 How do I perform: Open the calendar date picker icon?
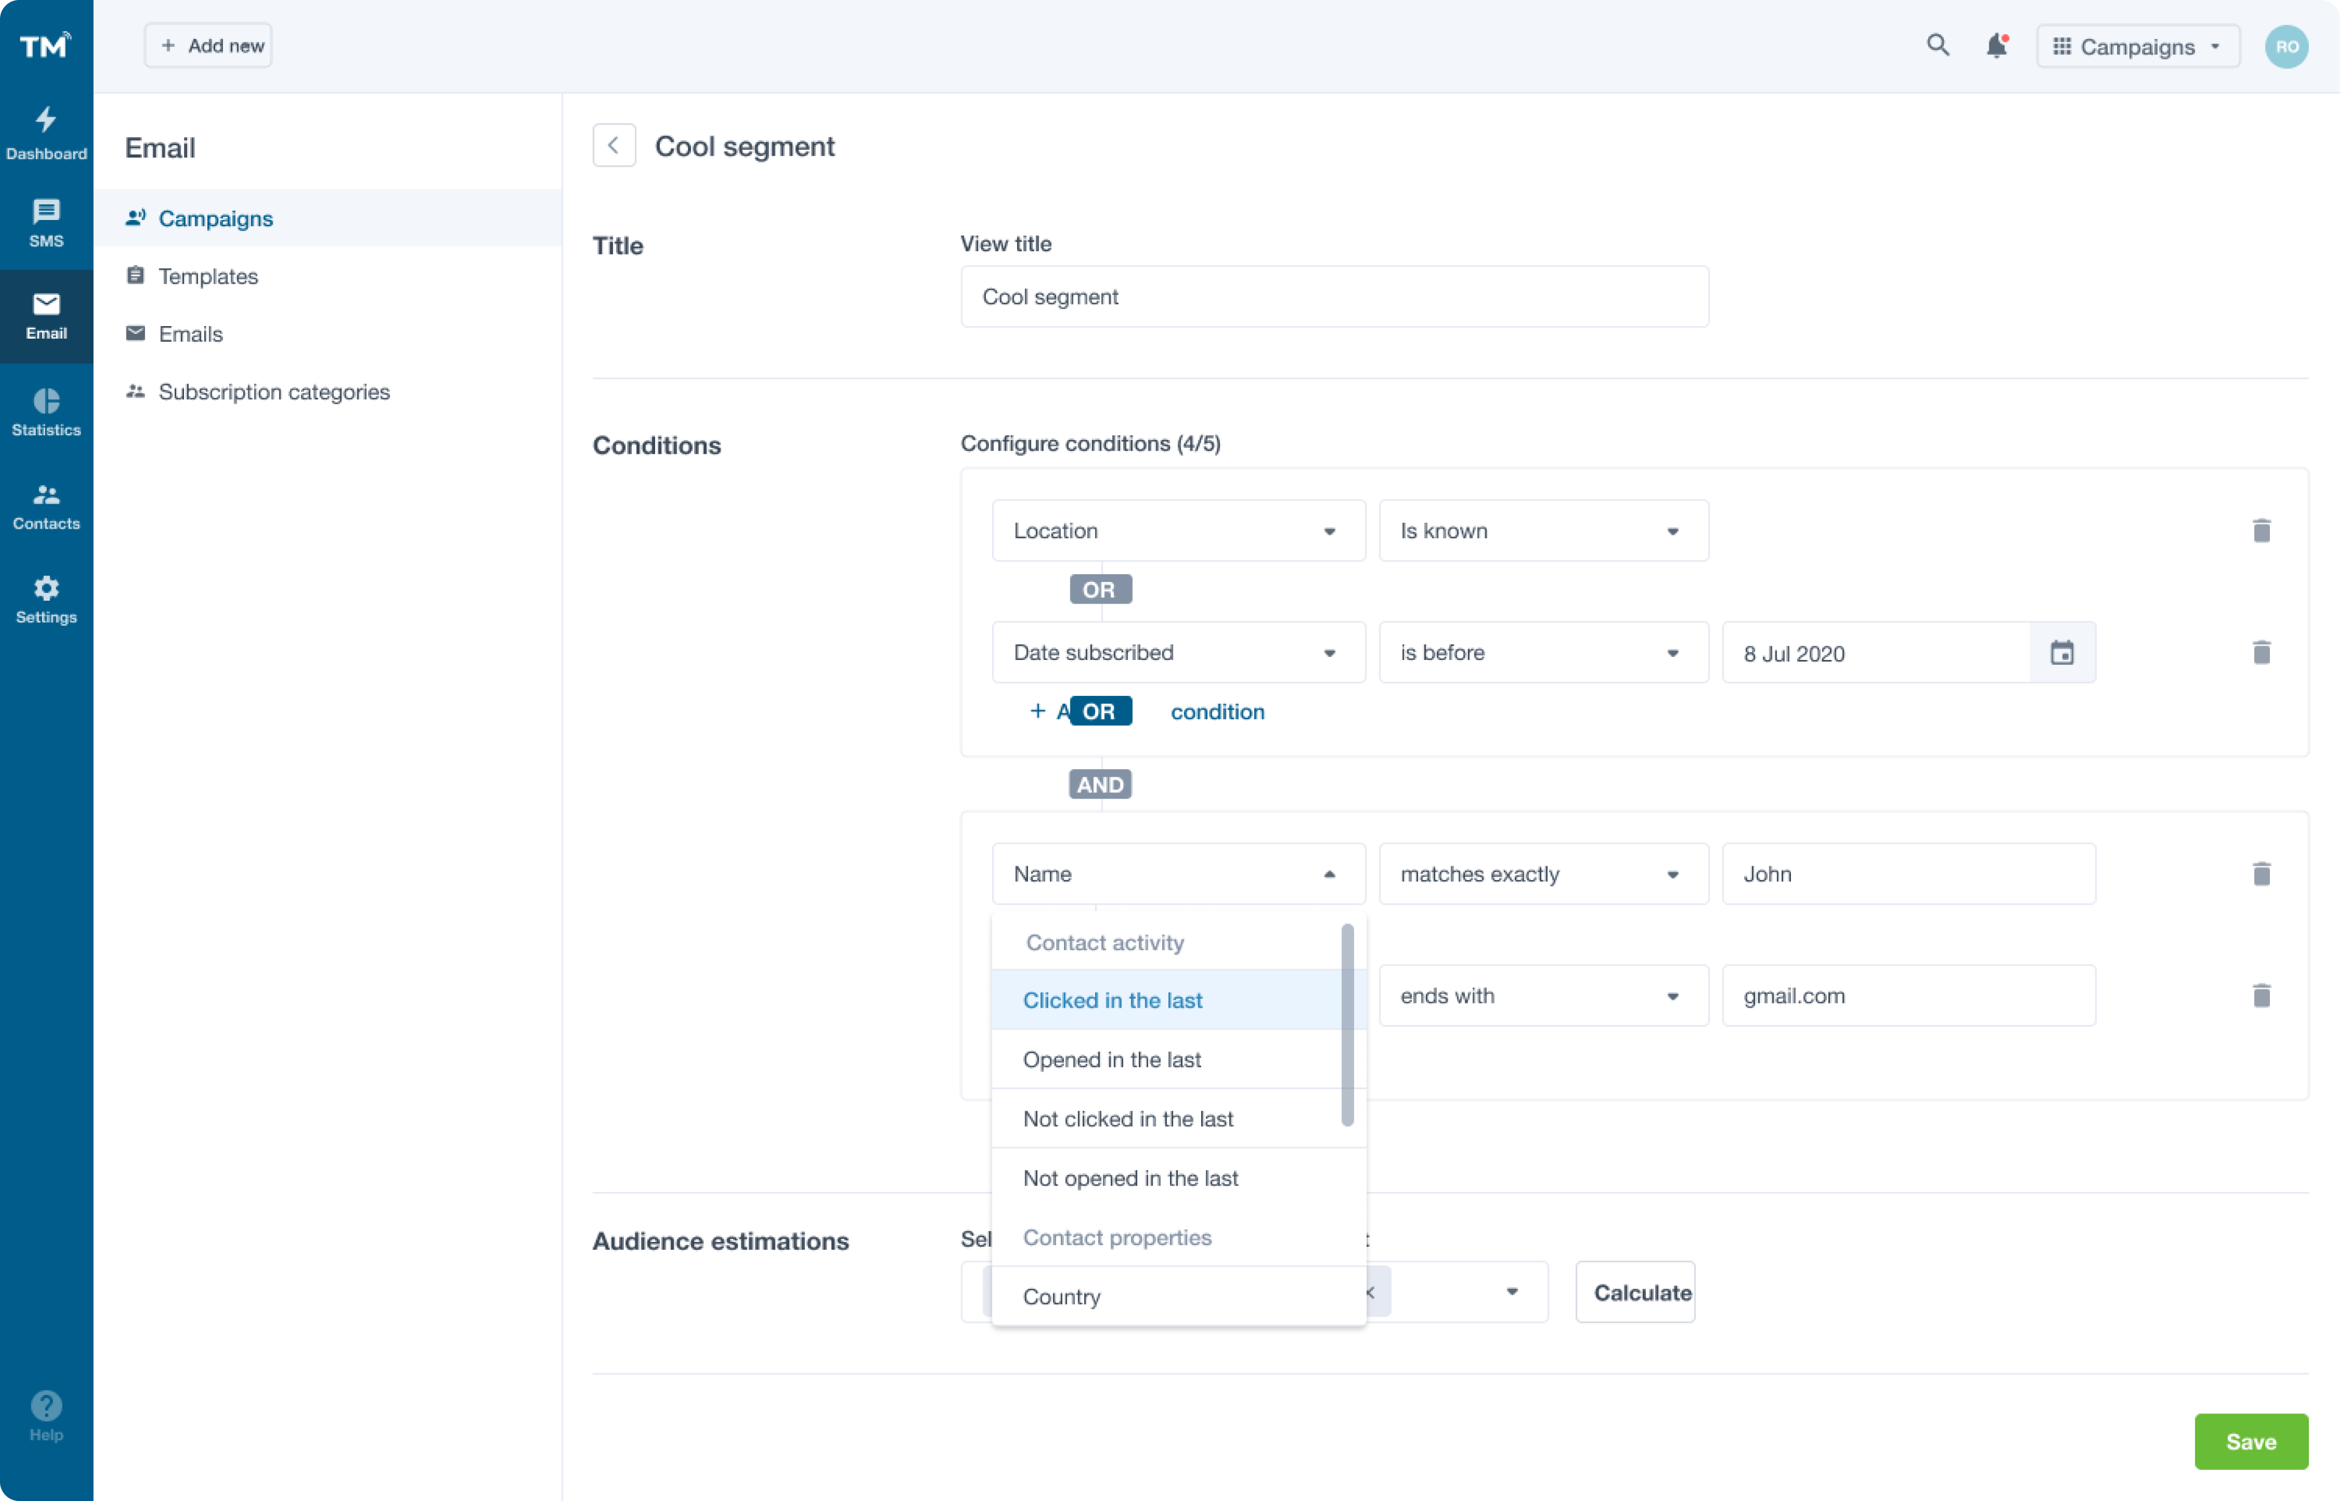pyautogui.click(x=2061, y=653)
